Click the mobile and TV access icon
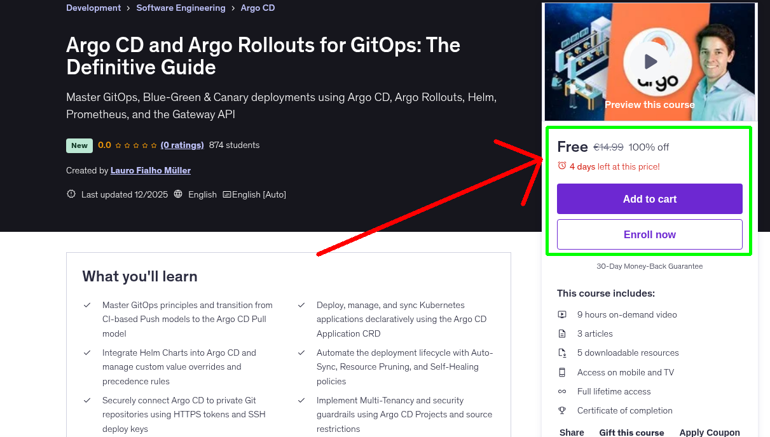 (562, 372)
